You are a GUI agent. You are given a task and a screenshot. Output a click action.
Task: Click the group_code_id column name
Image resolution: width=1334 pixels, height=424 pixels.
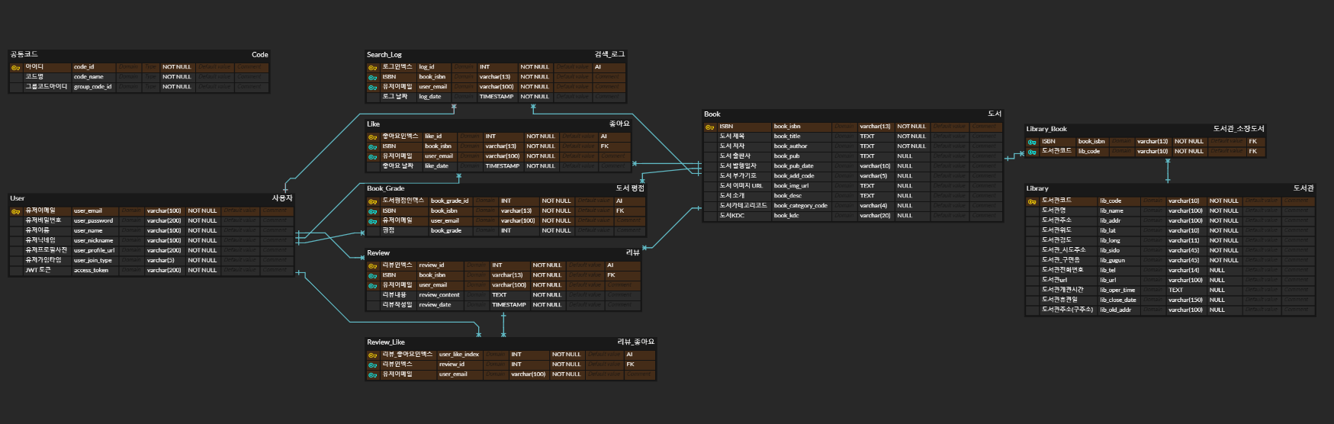(92, 87)
